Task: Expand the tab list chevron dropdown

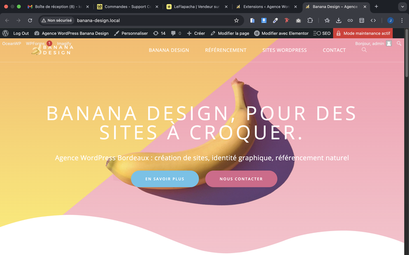Action: click(402, 7)
